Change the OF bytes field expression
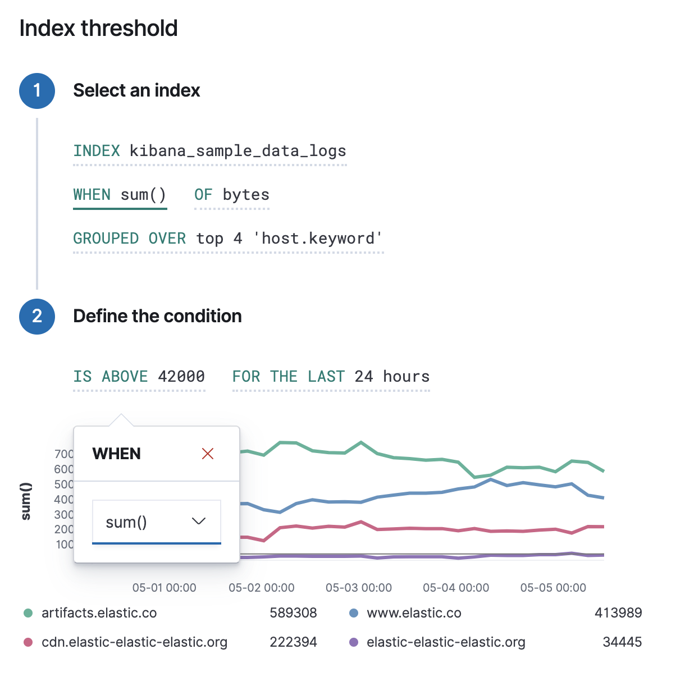 (231, 195)
